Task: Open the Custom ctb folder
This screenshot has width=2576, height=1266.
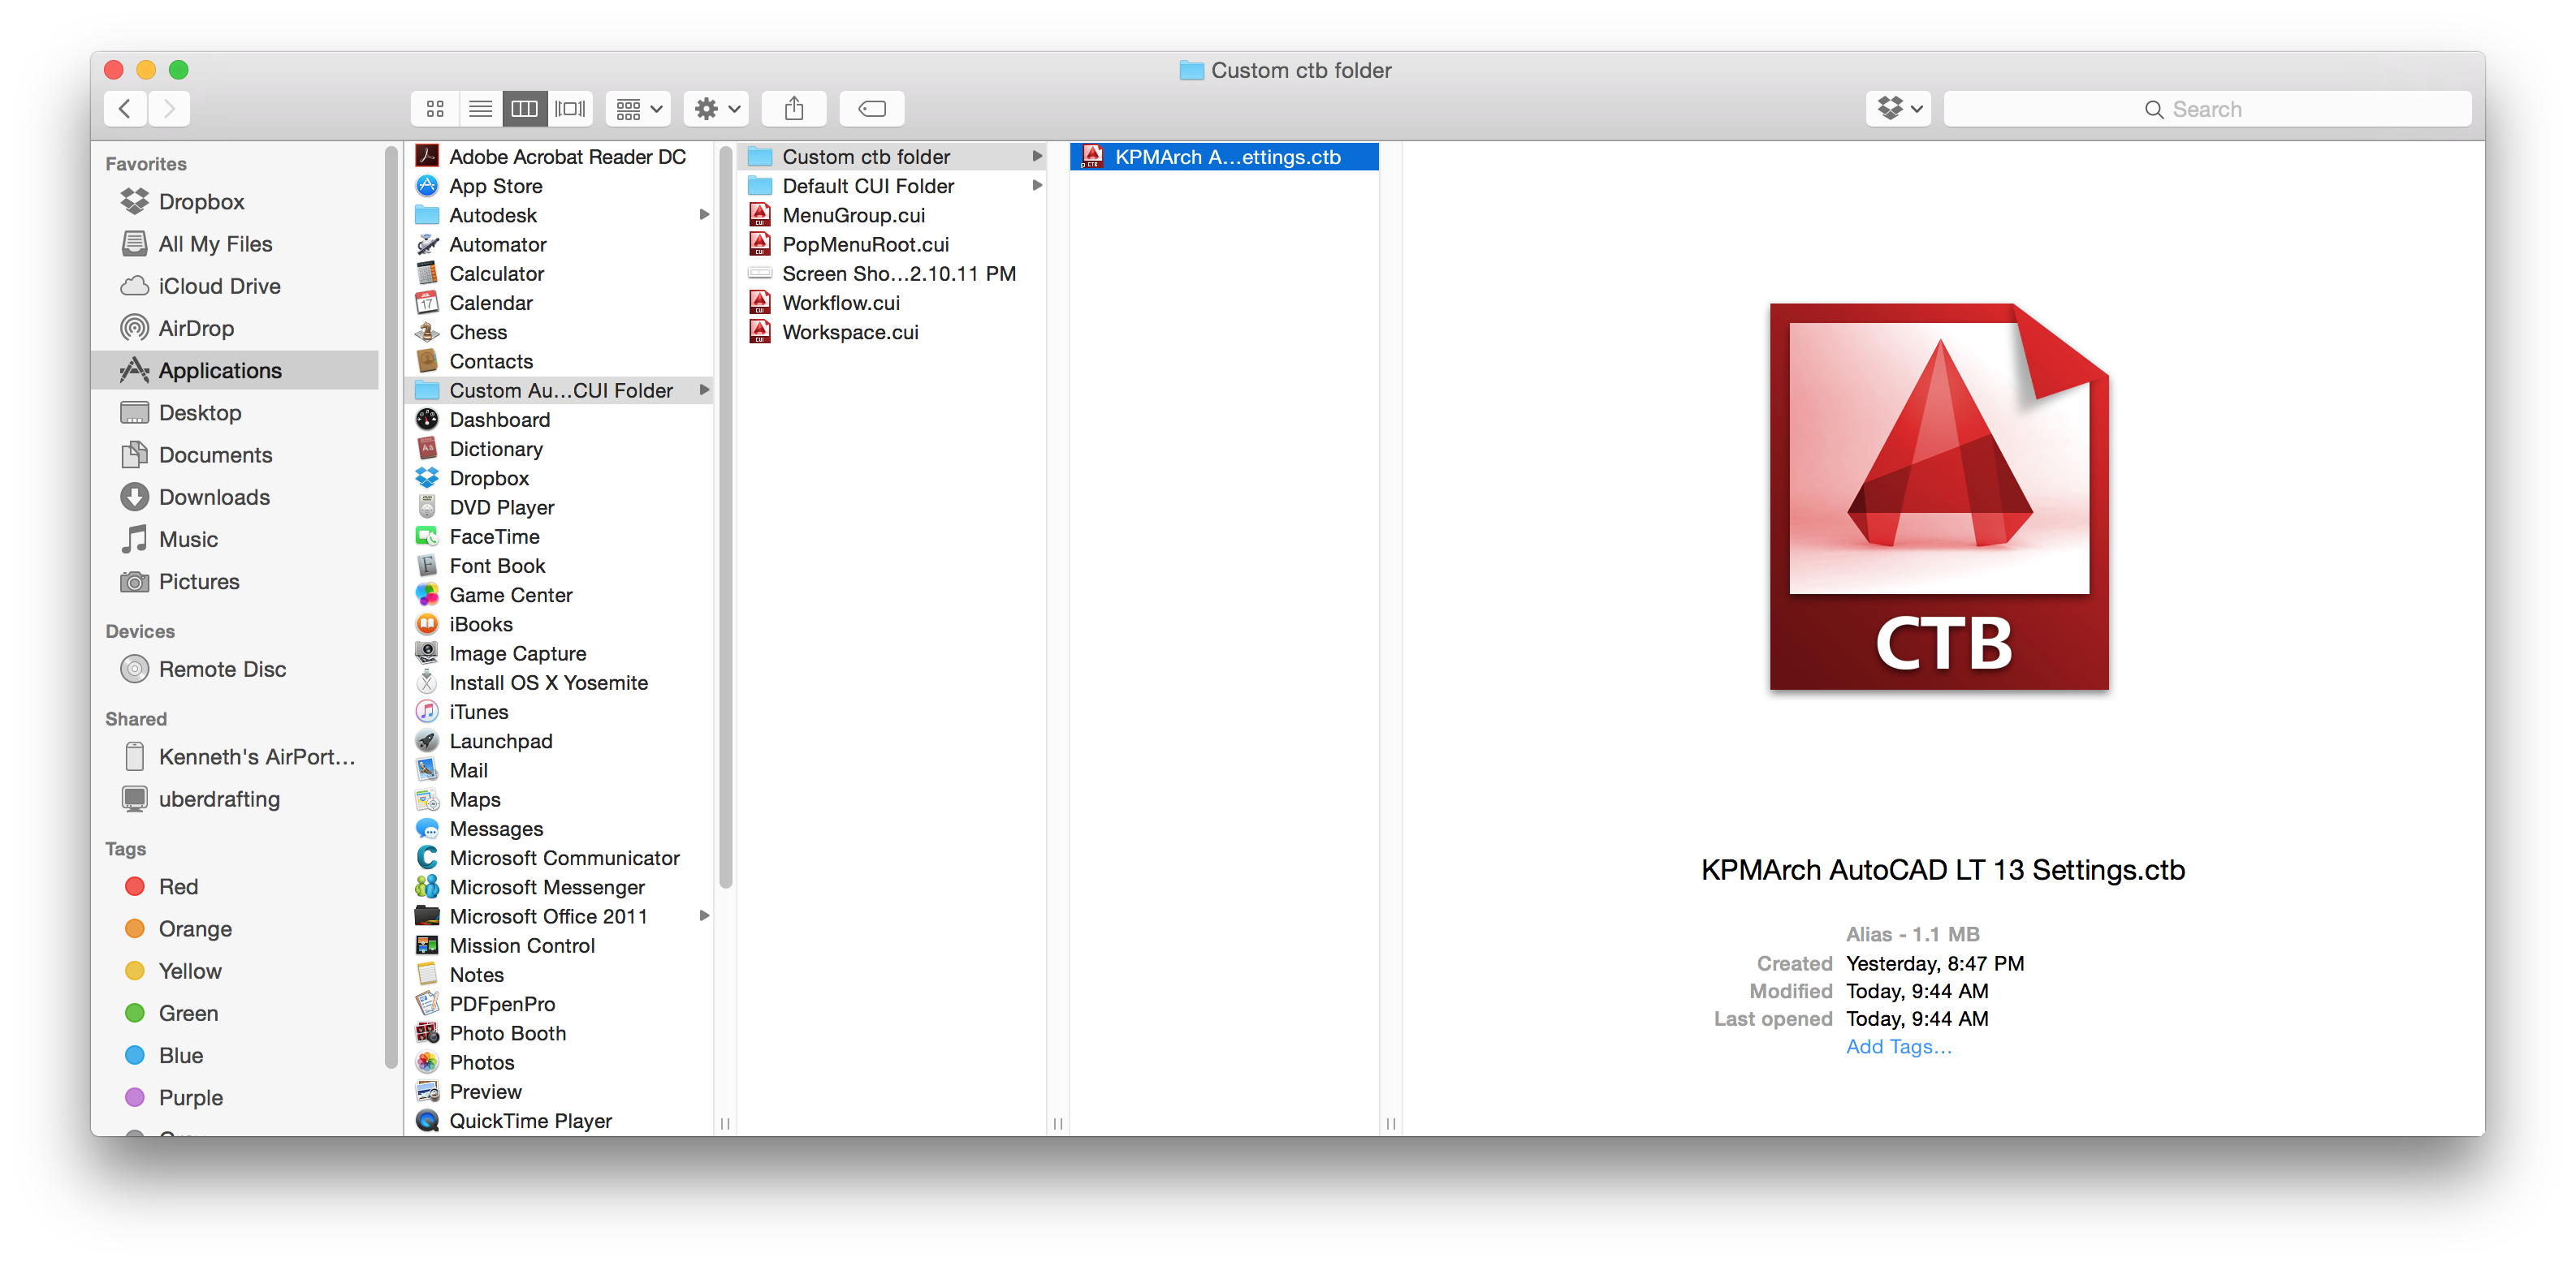Action: [866, 154]
